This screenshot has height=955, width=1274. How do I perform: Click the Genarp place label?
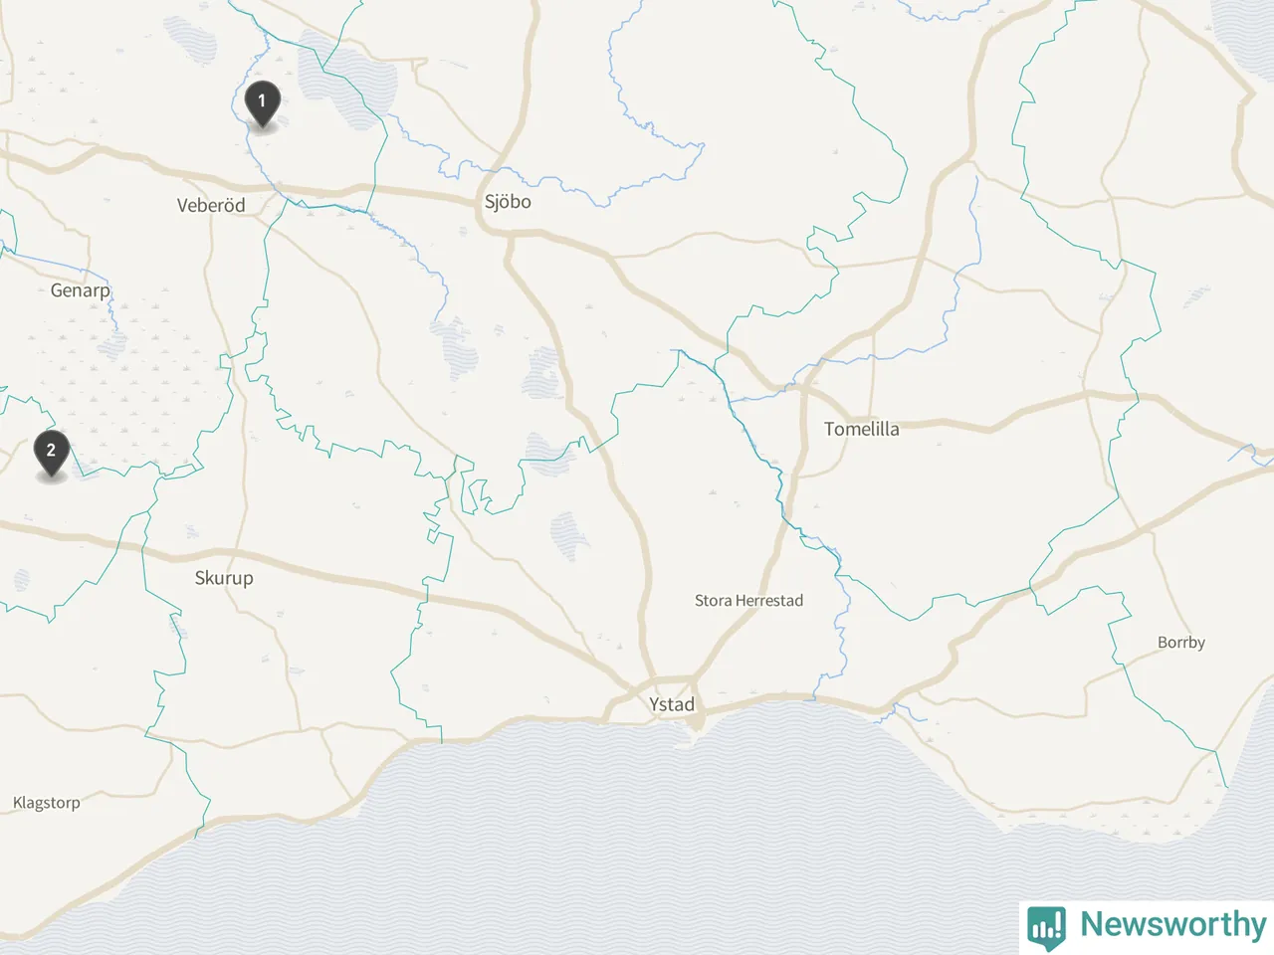pos(80,290)
